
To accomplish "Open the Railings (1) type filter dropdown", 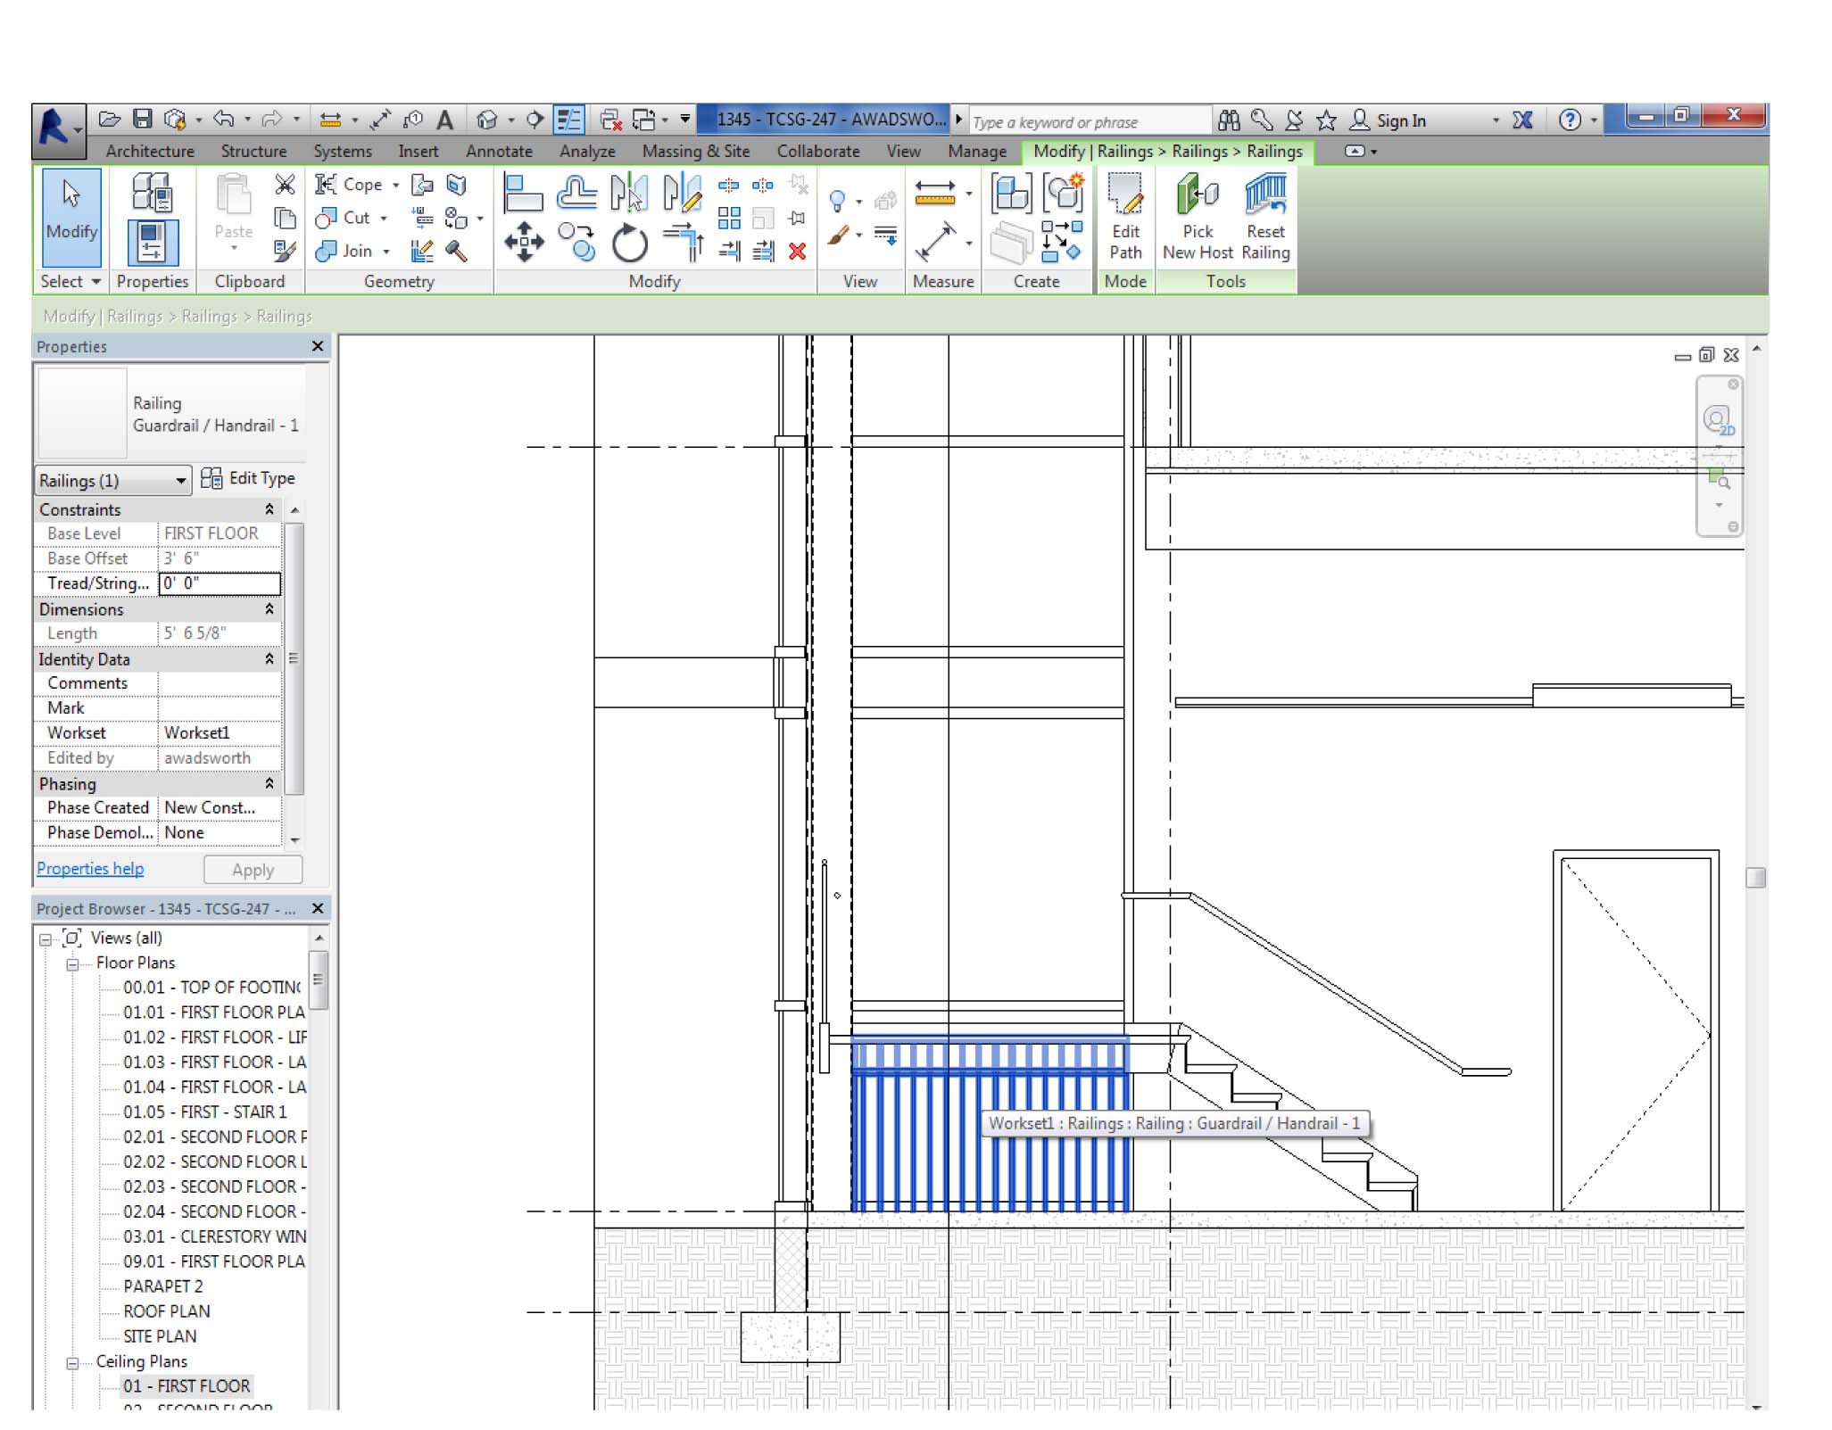I will (x=180, y=481).
